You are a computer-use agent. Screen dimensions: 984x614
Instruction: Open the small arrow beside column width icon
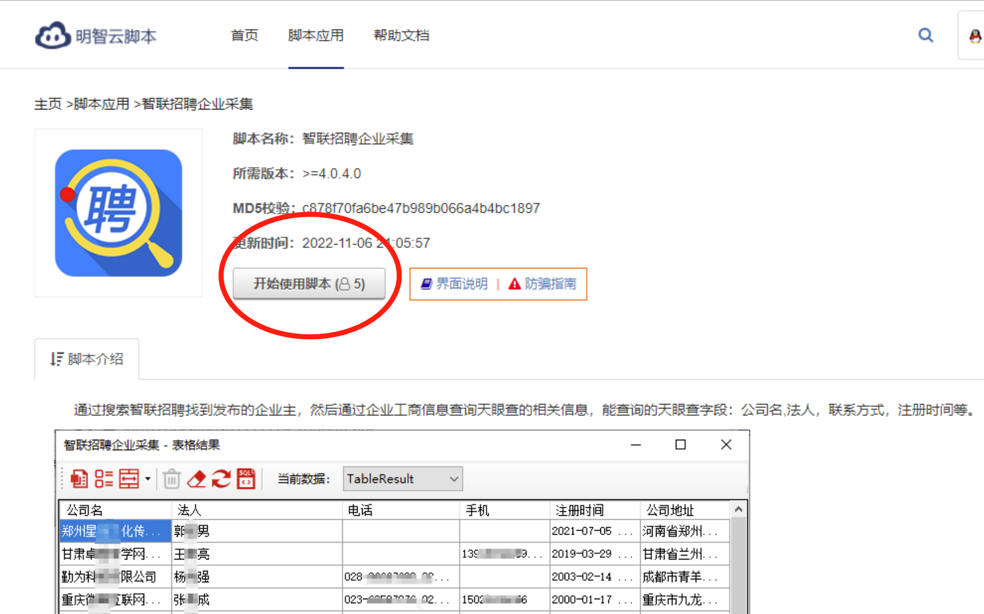(148, 478)
